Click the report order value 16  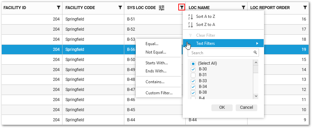point(304,19)
